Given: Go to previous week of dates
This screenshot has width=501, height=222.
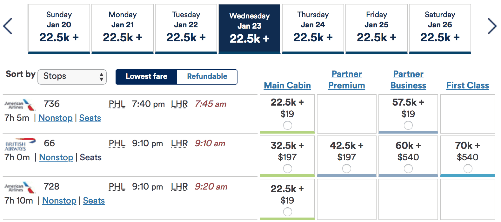Looking at the screenshot, I should 8,26.
